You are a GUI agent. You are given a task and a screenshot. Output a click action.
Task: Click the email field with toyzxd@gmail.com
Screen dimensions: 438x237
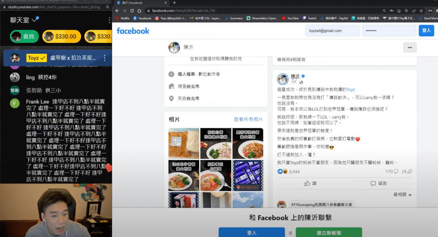click(333, 31)
